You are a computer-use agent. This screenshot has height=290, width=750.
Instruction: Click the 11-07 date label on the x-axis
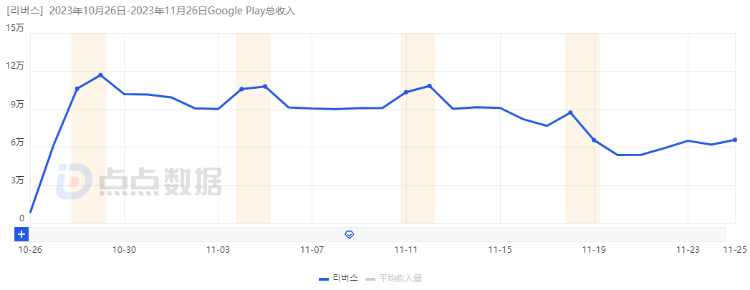click(312, 250)
